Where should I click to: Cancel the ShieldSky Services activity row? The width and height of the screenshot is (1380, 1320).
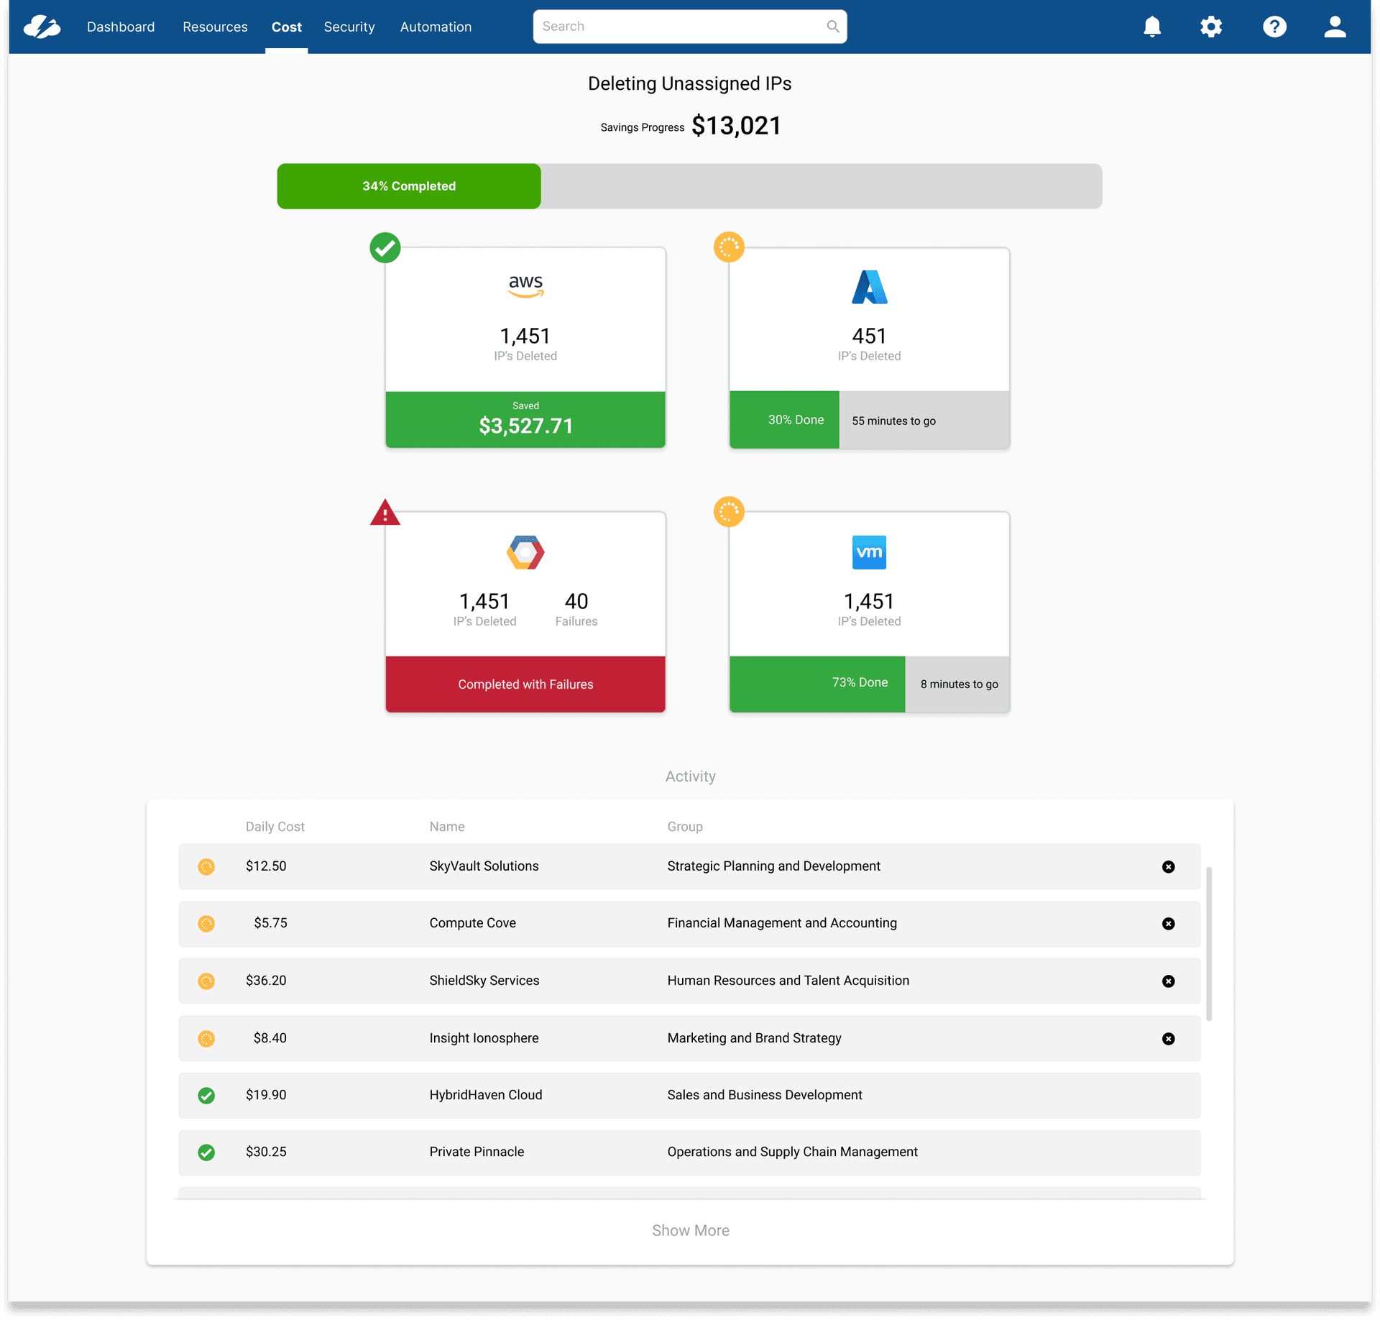[x=1169, y=981]
